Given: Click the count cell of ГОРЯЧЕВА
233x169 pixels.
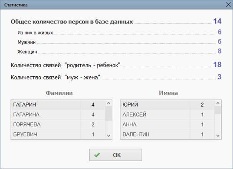Looking at the screenshot, I should click(x=93, y=124).
